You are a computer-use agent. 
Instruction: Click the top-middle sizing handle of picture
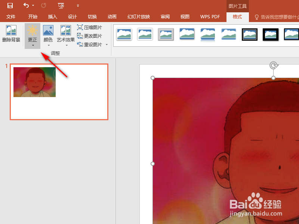273,78
